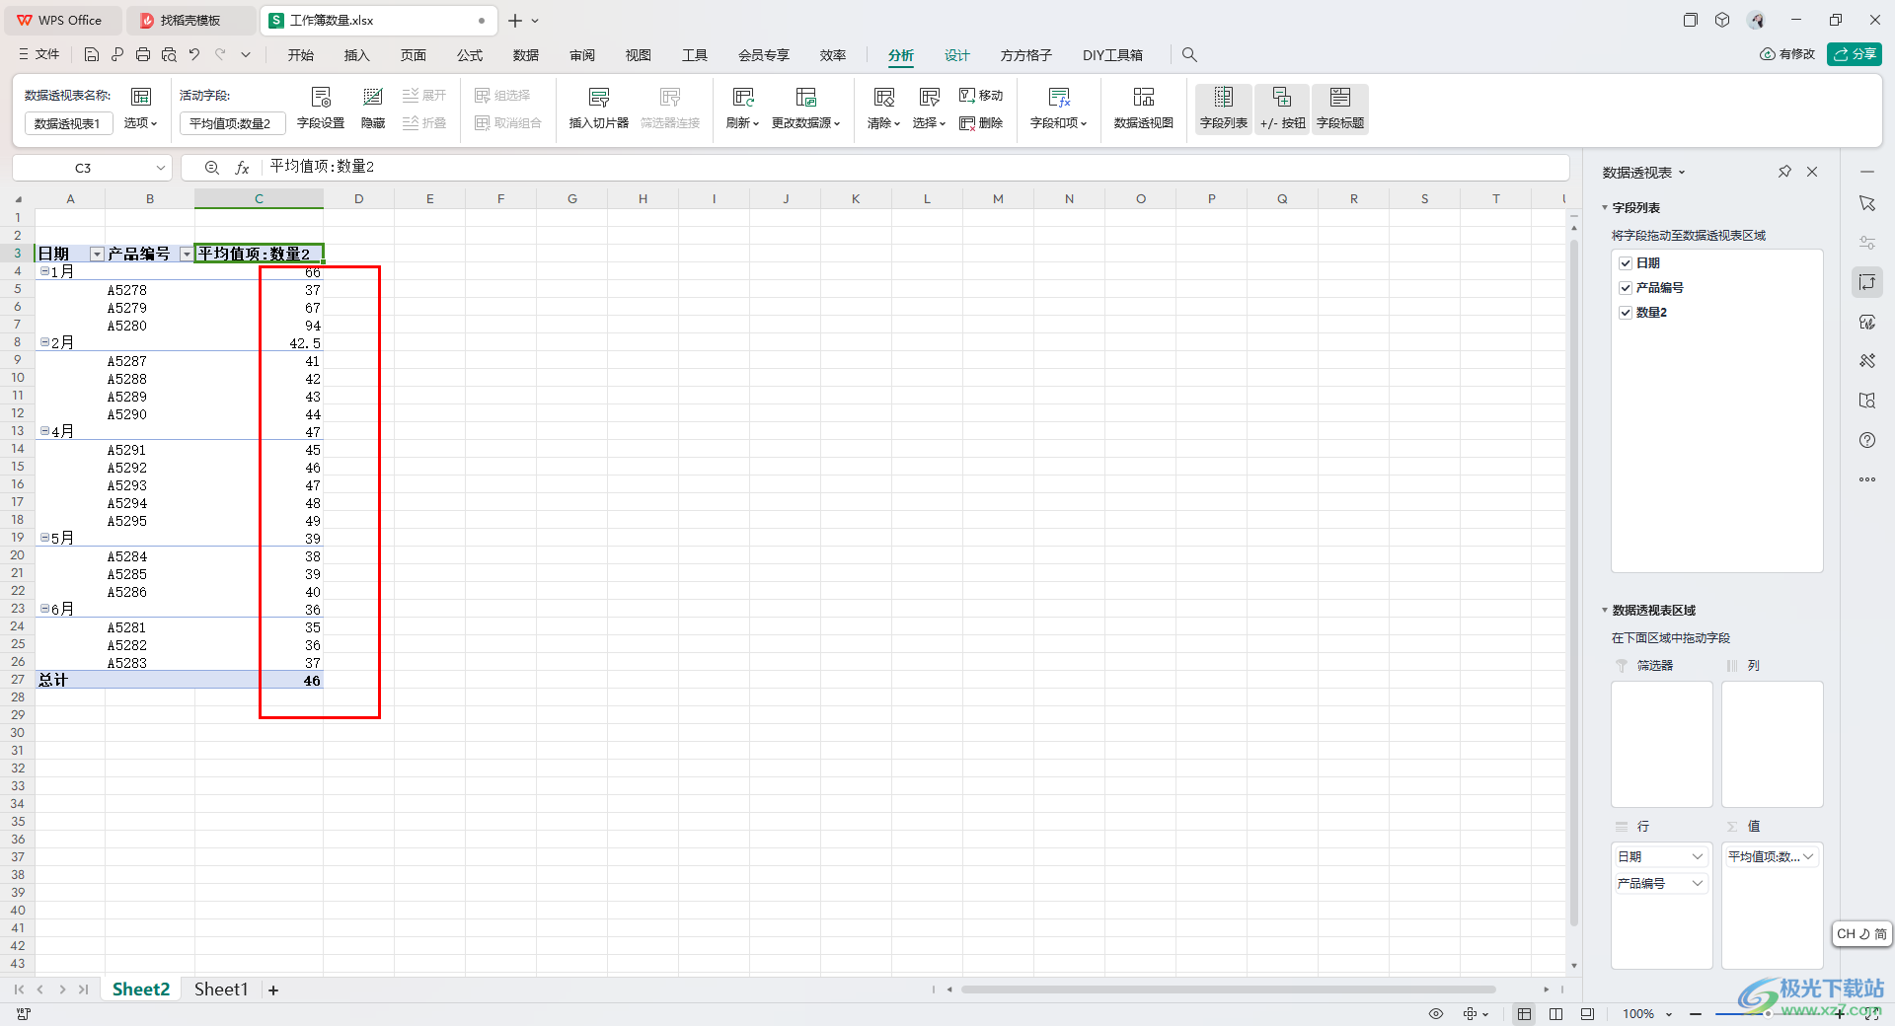This screenshot has height=1026, width=1895.
Task: Open the 开始 ribbon tab
Action: click(x=301, y=55)
